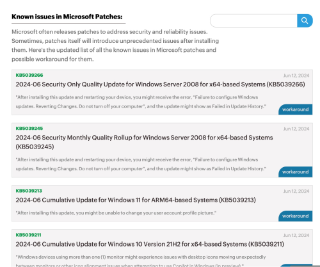Screen dimensions: 320x267
Task: Click the blue magnifier search button
Action: pyautogui.click(x=305, y=20)
